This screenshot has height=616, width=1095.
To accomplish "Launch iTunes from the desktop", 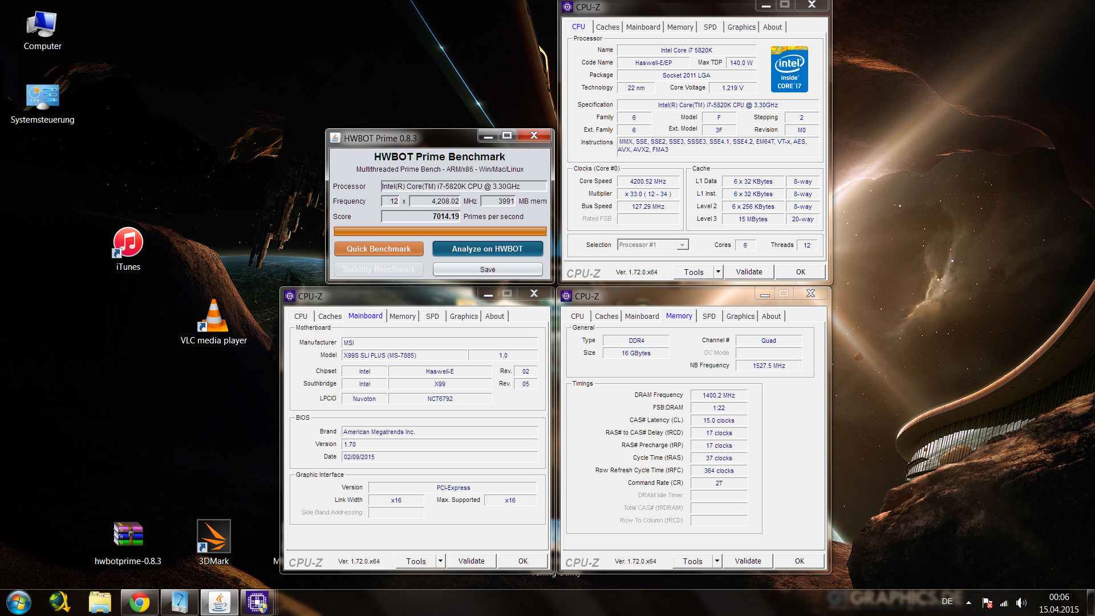I will tap(128, 249).
